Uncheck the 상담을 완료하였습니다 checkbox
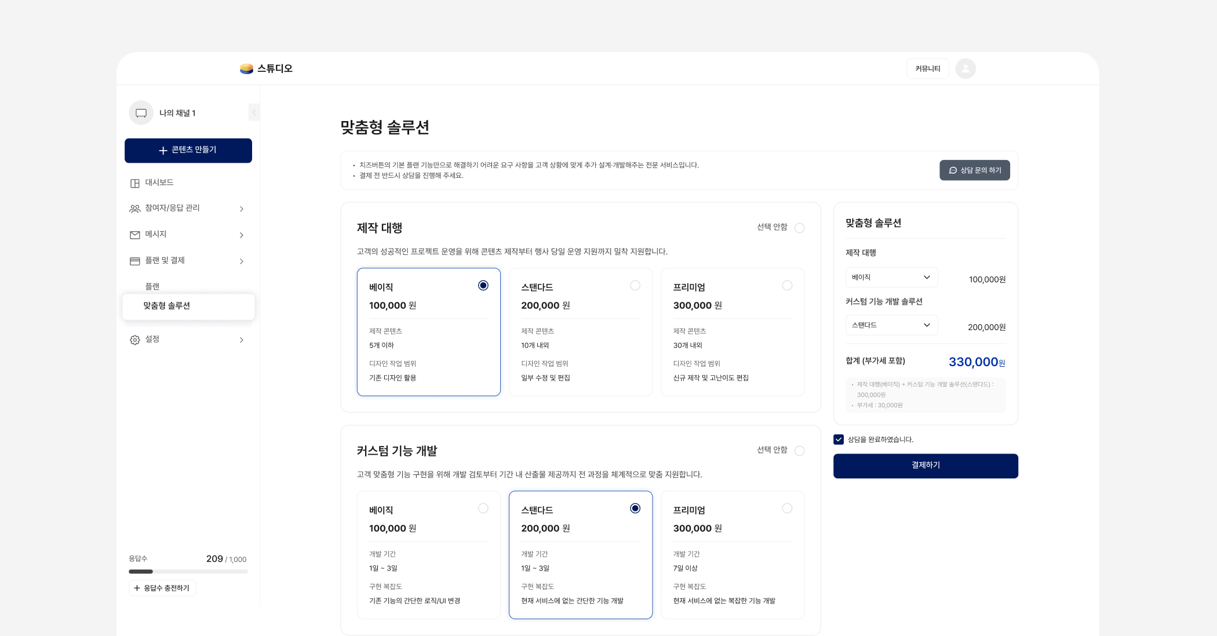This screenshot has width=1217, height=636. pos(839,440)
